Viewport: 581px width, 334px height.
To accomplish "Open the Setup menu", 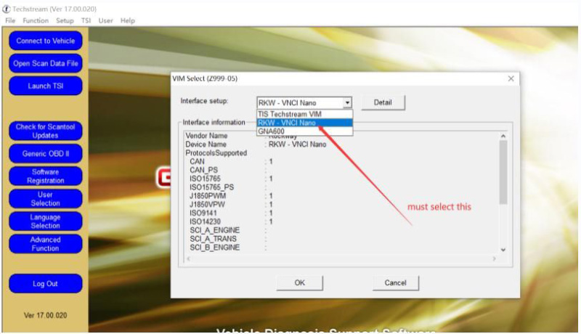I will [65, 21].
